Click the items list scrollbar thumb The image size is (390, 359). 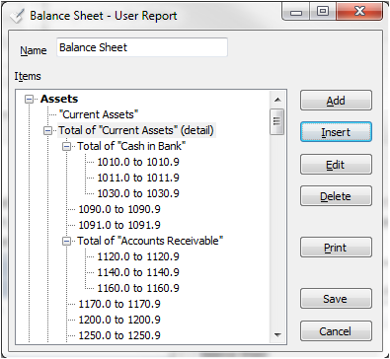coord(276,121)
